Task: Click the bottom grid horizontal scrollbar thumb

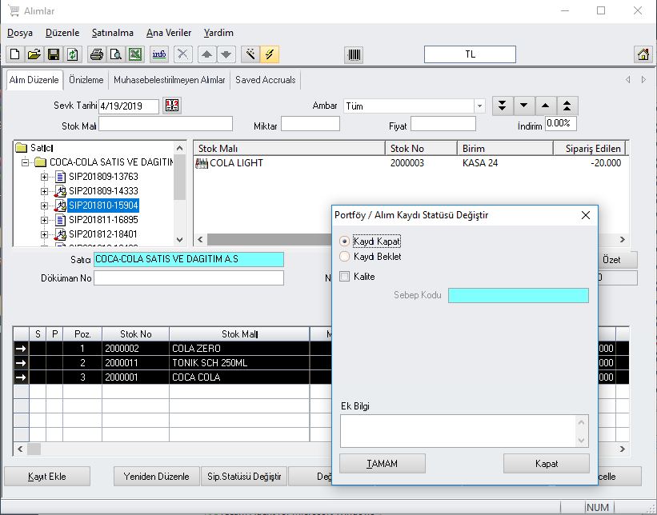Action: [x=34, y=449]
